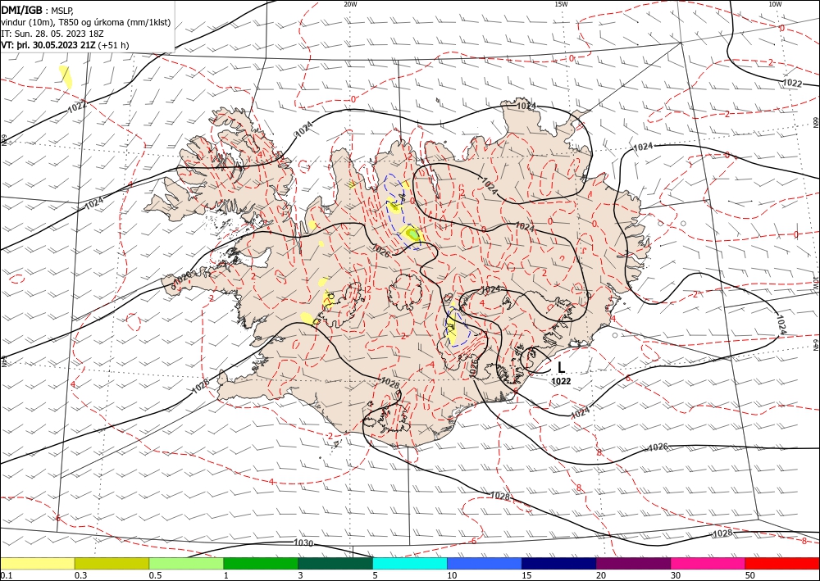Click the 0.1 legend value label
Image resolution: width=820 pixels, height=581 pixels.
point(6,575)
